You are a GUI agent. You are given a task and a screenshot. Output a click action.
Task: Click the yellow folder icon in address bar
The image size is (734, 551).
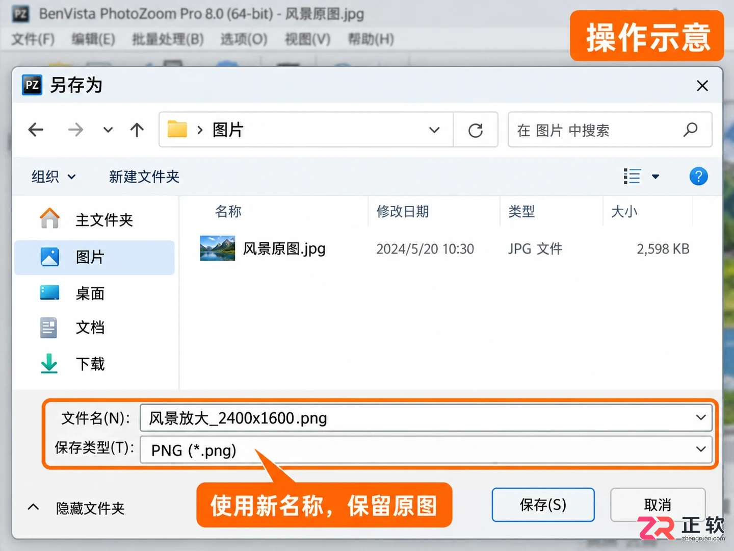pyautogui.click(x=177, y=129)
